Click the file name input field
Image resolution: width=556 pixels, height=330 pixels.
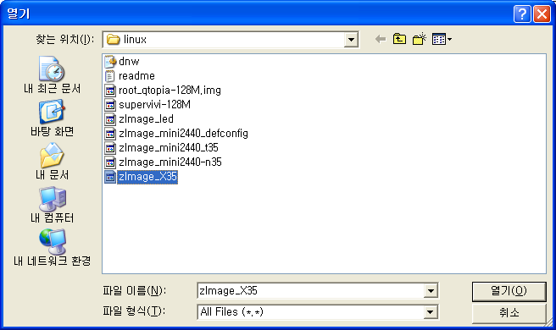[x=310, y=291]
